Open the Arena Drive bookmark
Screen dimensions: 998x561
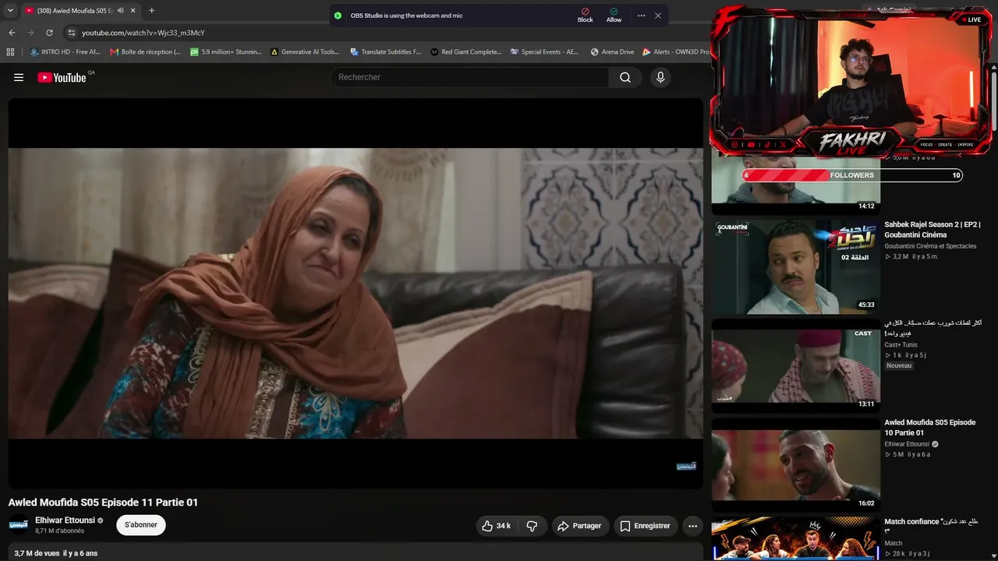[x=612, y=52]
